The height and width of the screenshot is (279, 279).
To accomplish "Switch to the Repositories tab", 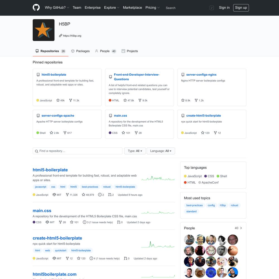I will (x=50, y=51).
